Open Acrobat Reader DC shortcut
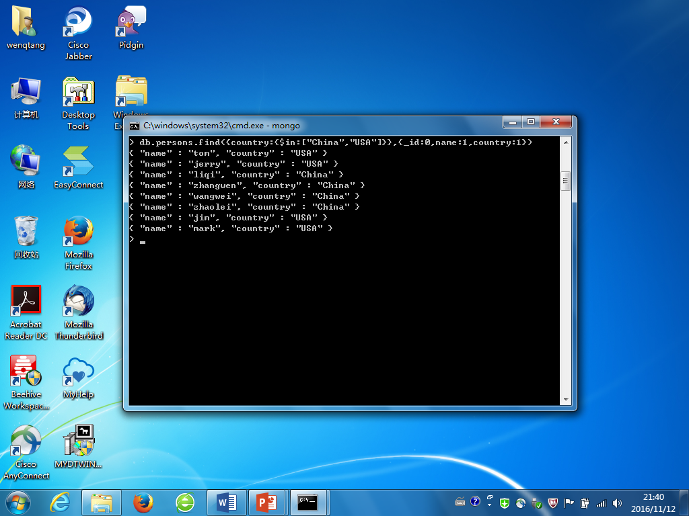 coord(26,312)
